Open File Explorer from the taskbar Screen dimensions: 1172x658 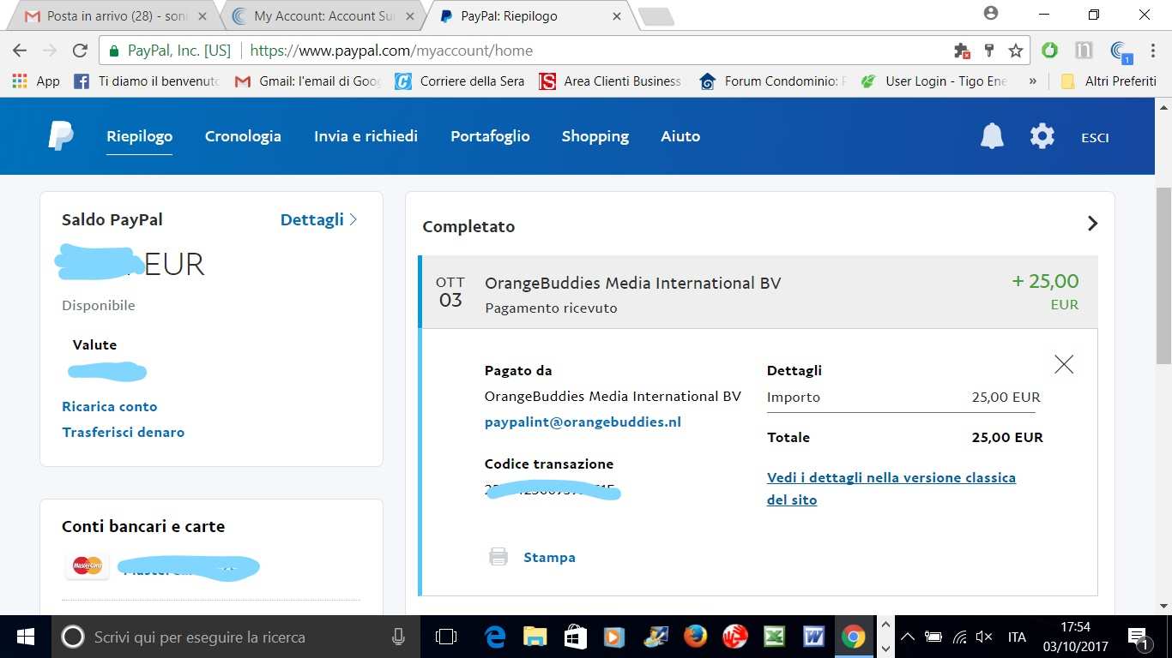[x=535, y=637]
